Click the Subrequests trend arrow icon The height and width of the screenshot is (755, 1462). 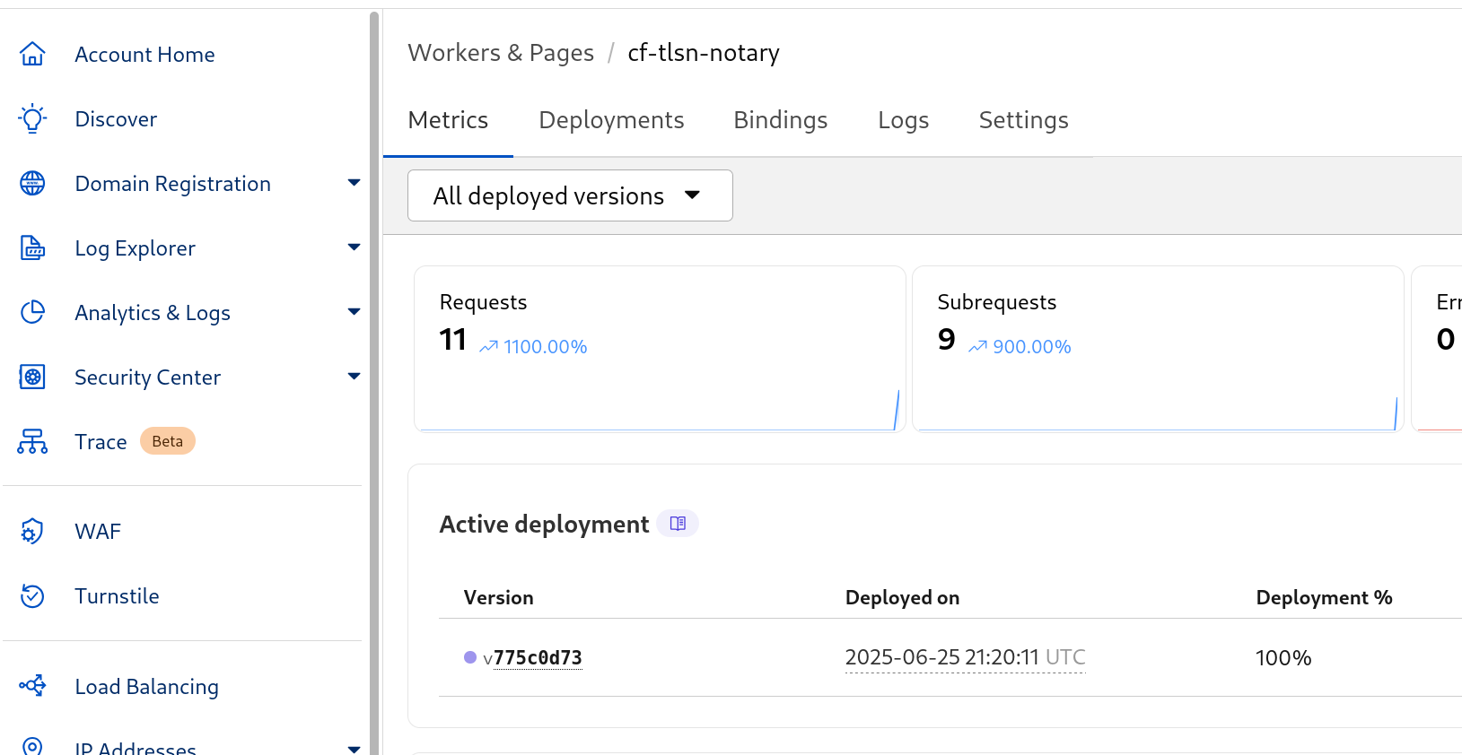pos(977,347)
